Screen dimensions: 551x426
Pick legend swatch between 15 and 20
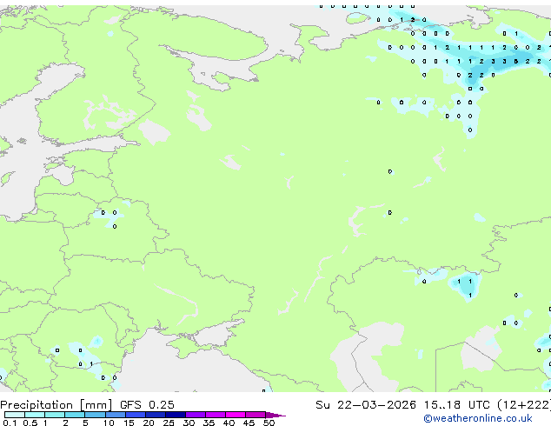(x=135, y=415)
